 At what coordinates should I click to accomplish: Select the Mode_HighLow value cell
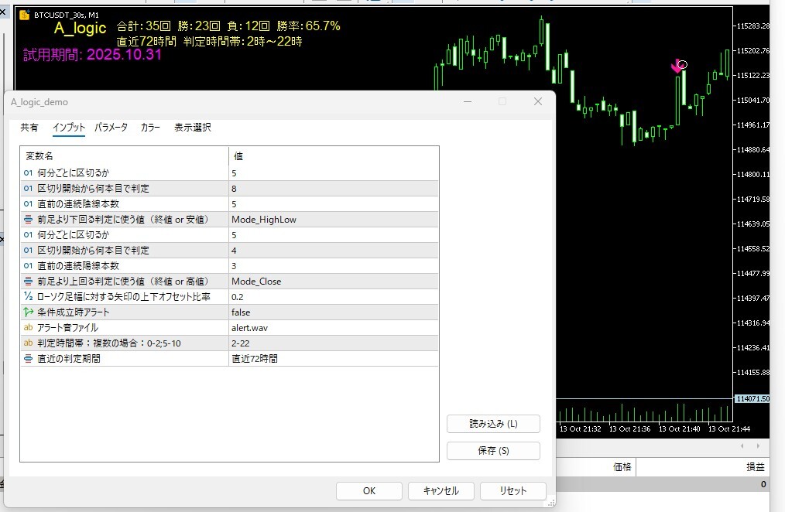[334, 220]
